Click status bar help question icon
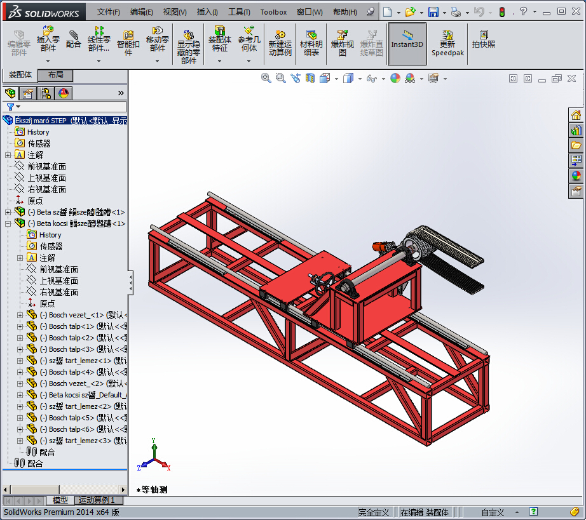Viewport: 586px width, 520px height. pyautogui.click(x=533, y=512)
